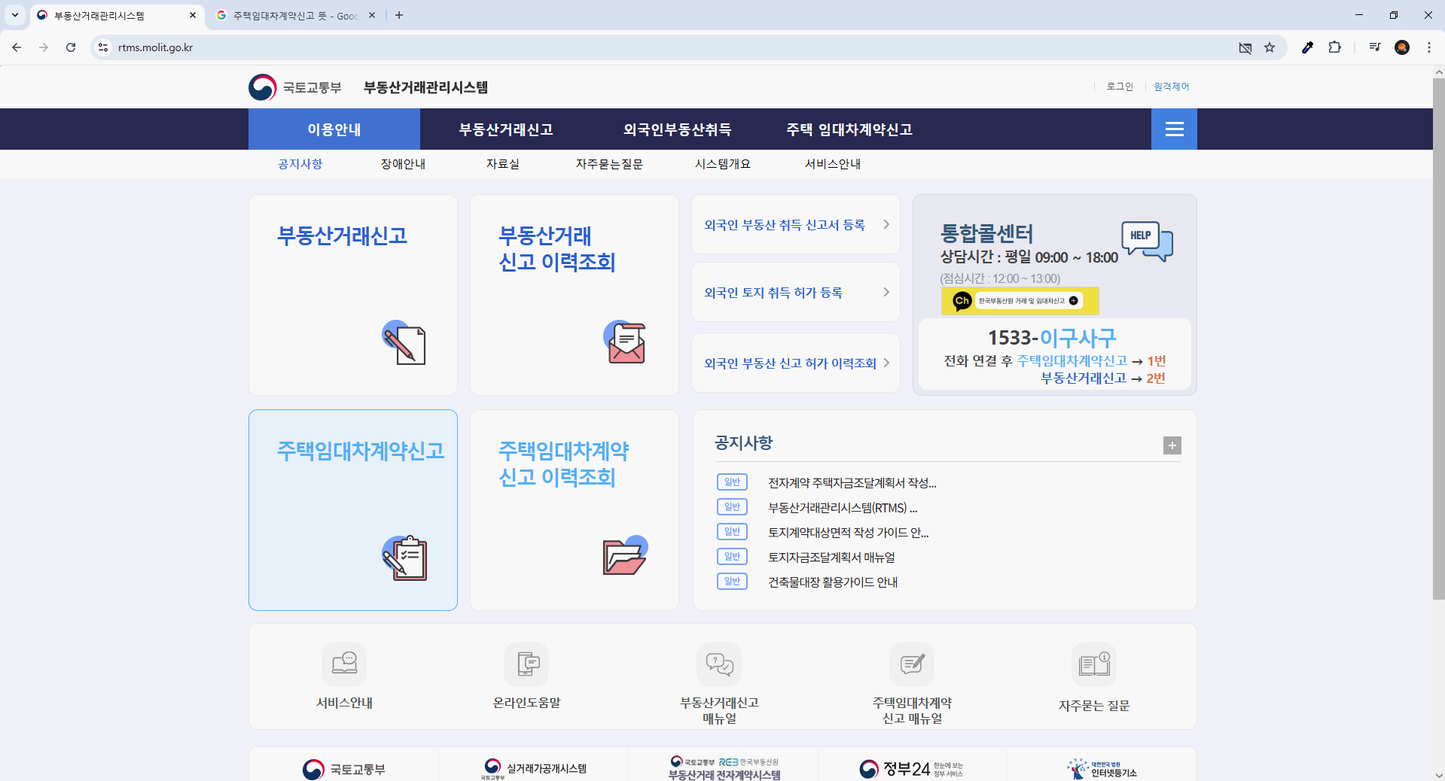
Task: Open the 서비스안내 book icon
Action: click(343, 665)
